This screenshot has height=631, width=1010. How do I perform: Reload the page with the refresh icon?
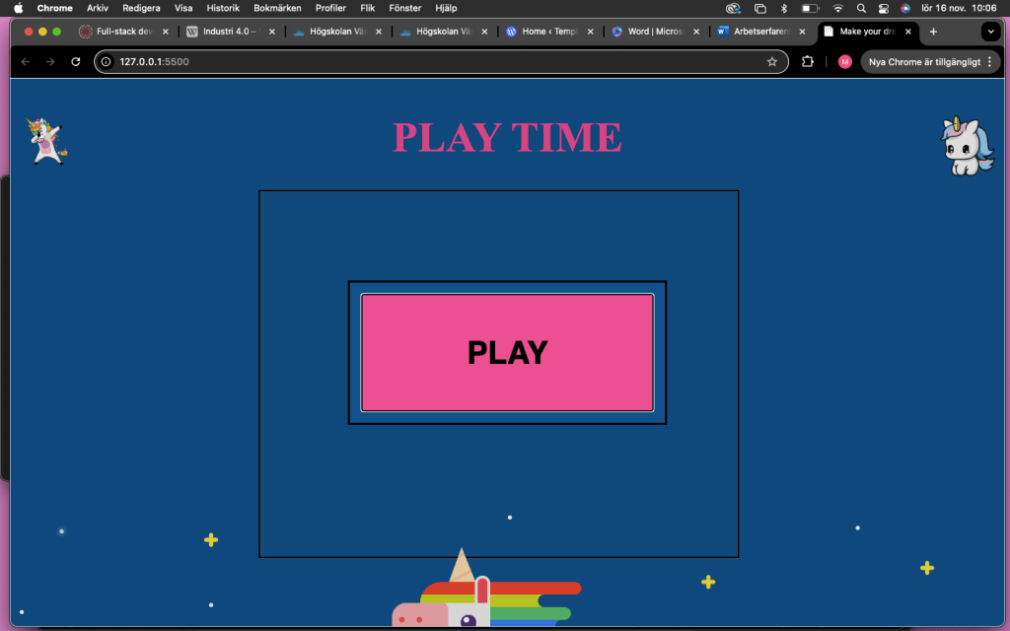(76, 62)
